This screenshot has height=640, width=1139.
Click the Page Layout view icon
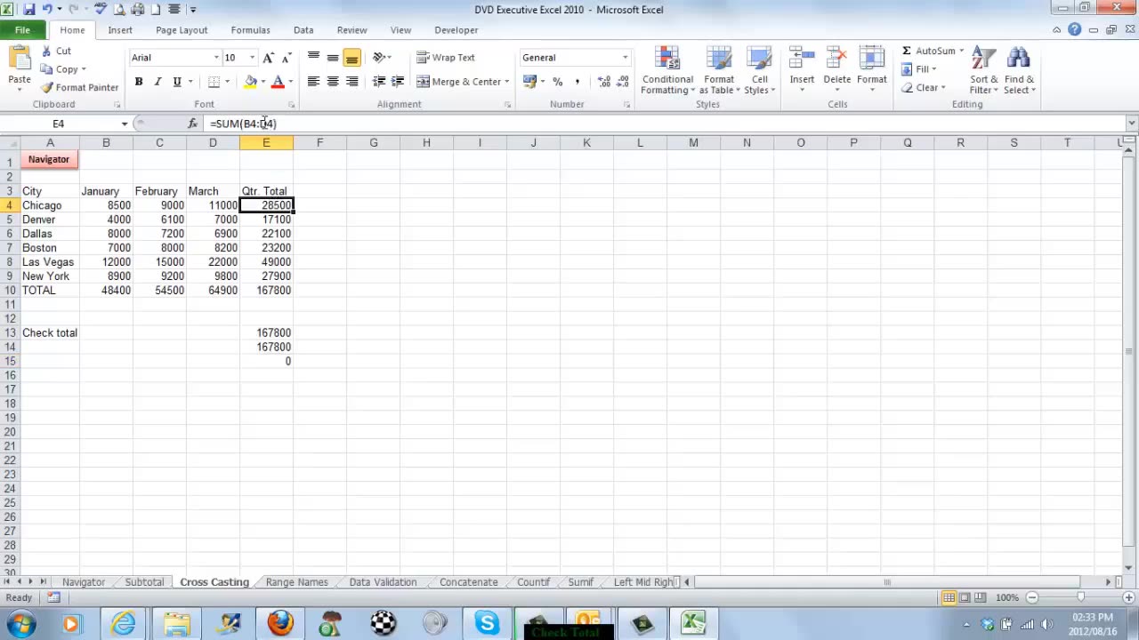(x=965, y=597)
